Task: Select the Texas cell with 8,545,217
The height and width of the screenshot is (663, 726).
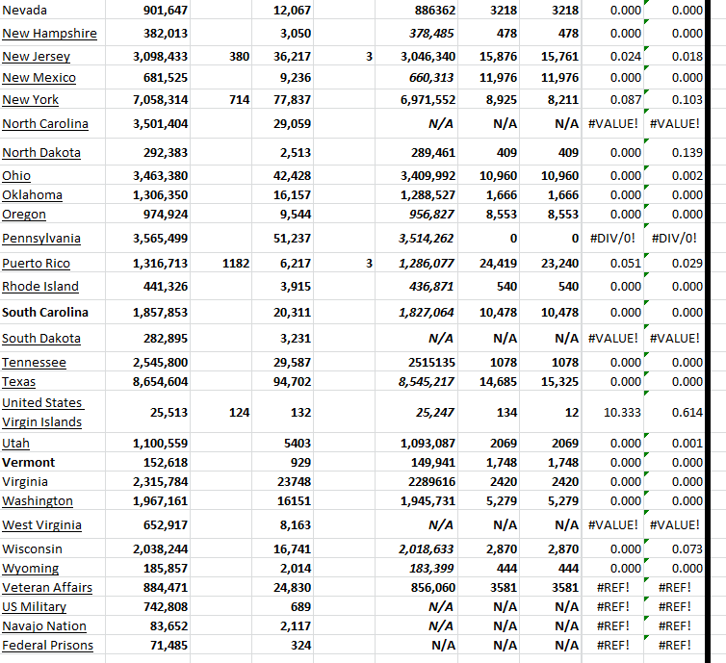Action: click(x=427, y=382)
